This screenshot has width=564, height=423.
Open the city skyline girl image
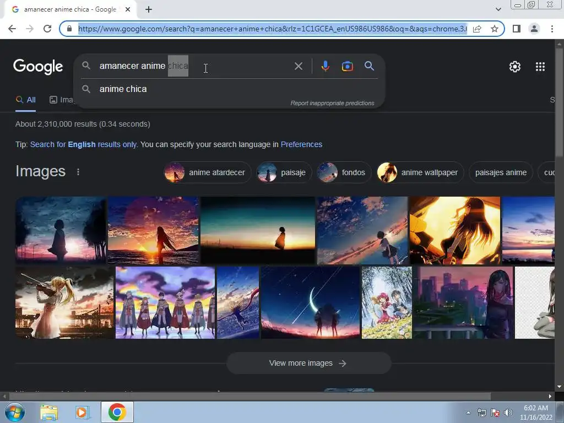point(463,302)
